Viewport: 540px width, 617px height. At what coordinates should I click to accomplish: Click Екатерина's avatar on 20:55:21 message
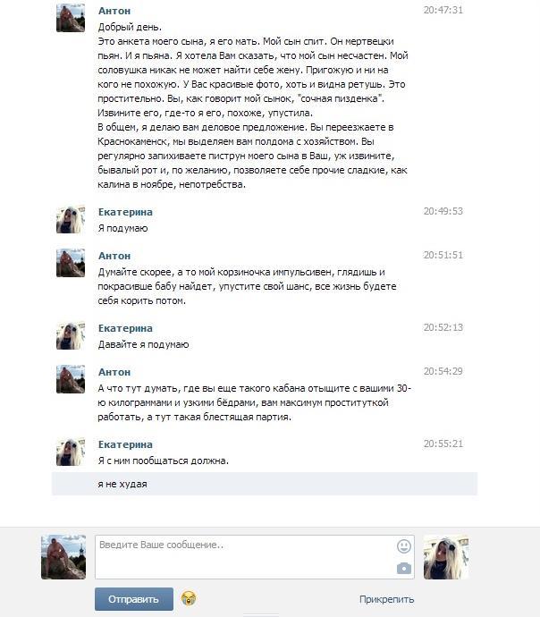coord(71,452)
